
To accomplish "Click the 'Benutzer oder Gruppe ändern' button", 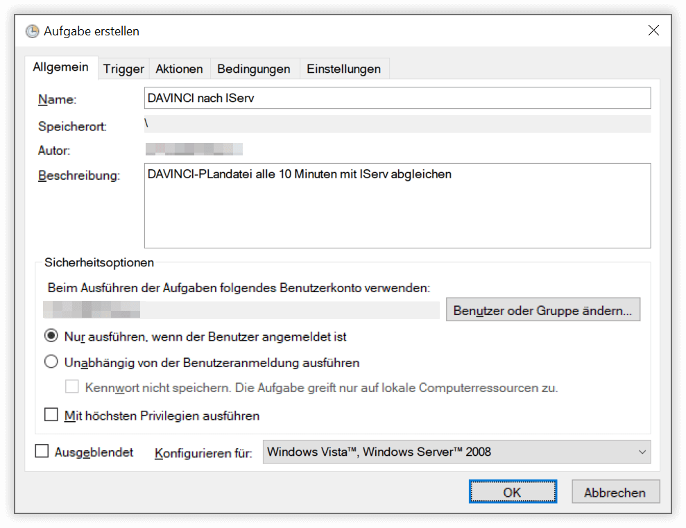I will (x=543, y=309).
